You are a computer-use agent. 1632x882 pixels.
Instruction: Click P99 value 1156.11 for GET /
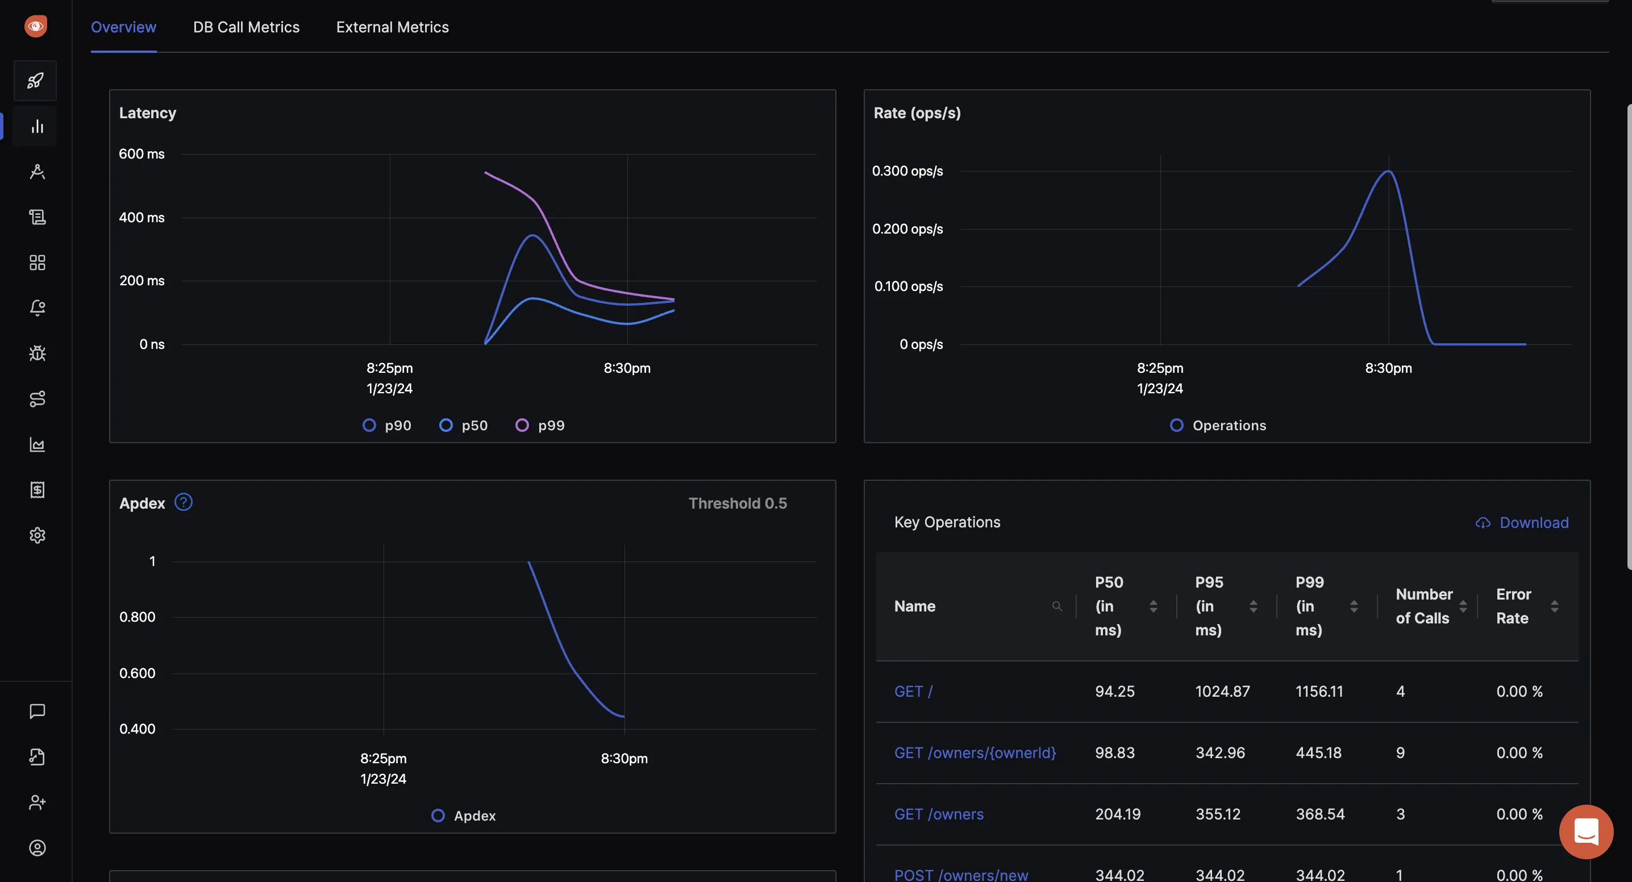[x=1319, y=691]
